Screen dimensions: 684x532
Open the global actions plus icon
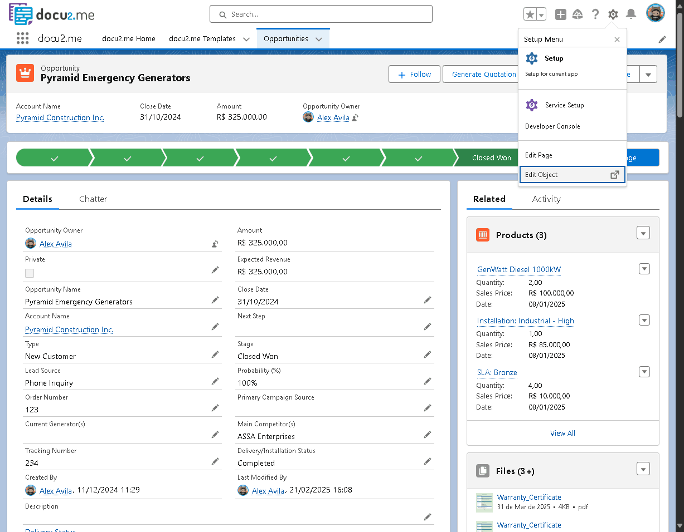561,14
